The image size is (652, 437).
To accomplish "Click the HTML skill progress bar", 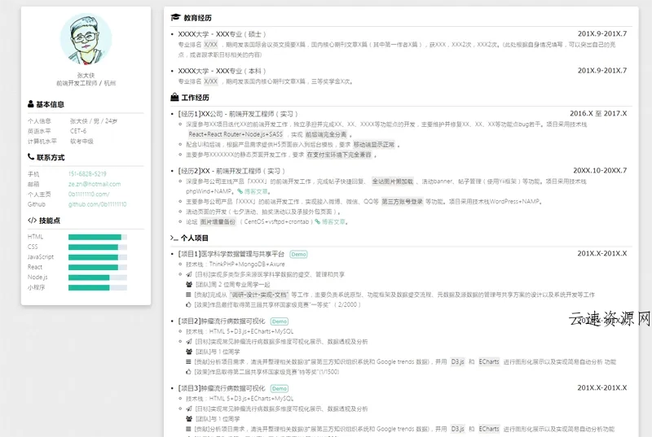I will tap(97, 237).
